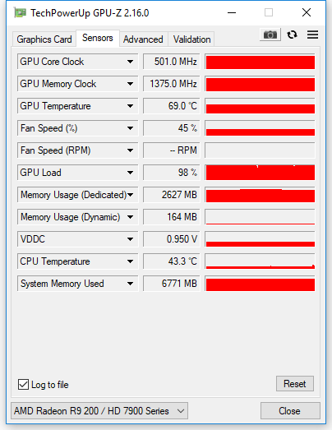Toggle the Log to file checkbox
Screen dimensions: 332x430
23,384
